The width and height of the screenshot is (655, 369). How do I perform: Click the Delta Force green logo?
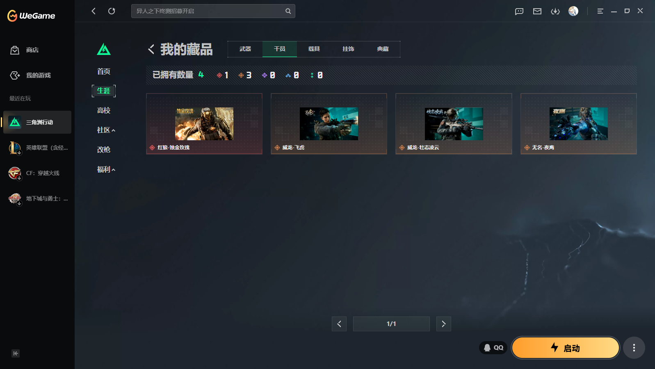(x=104, y=50)
